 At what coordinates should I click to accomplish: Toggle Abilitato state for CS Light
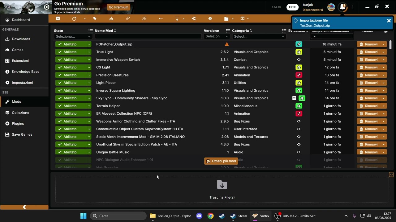point(71,67)
